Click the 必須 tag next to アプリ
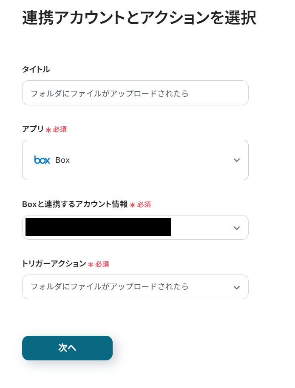 pos(60,129)
